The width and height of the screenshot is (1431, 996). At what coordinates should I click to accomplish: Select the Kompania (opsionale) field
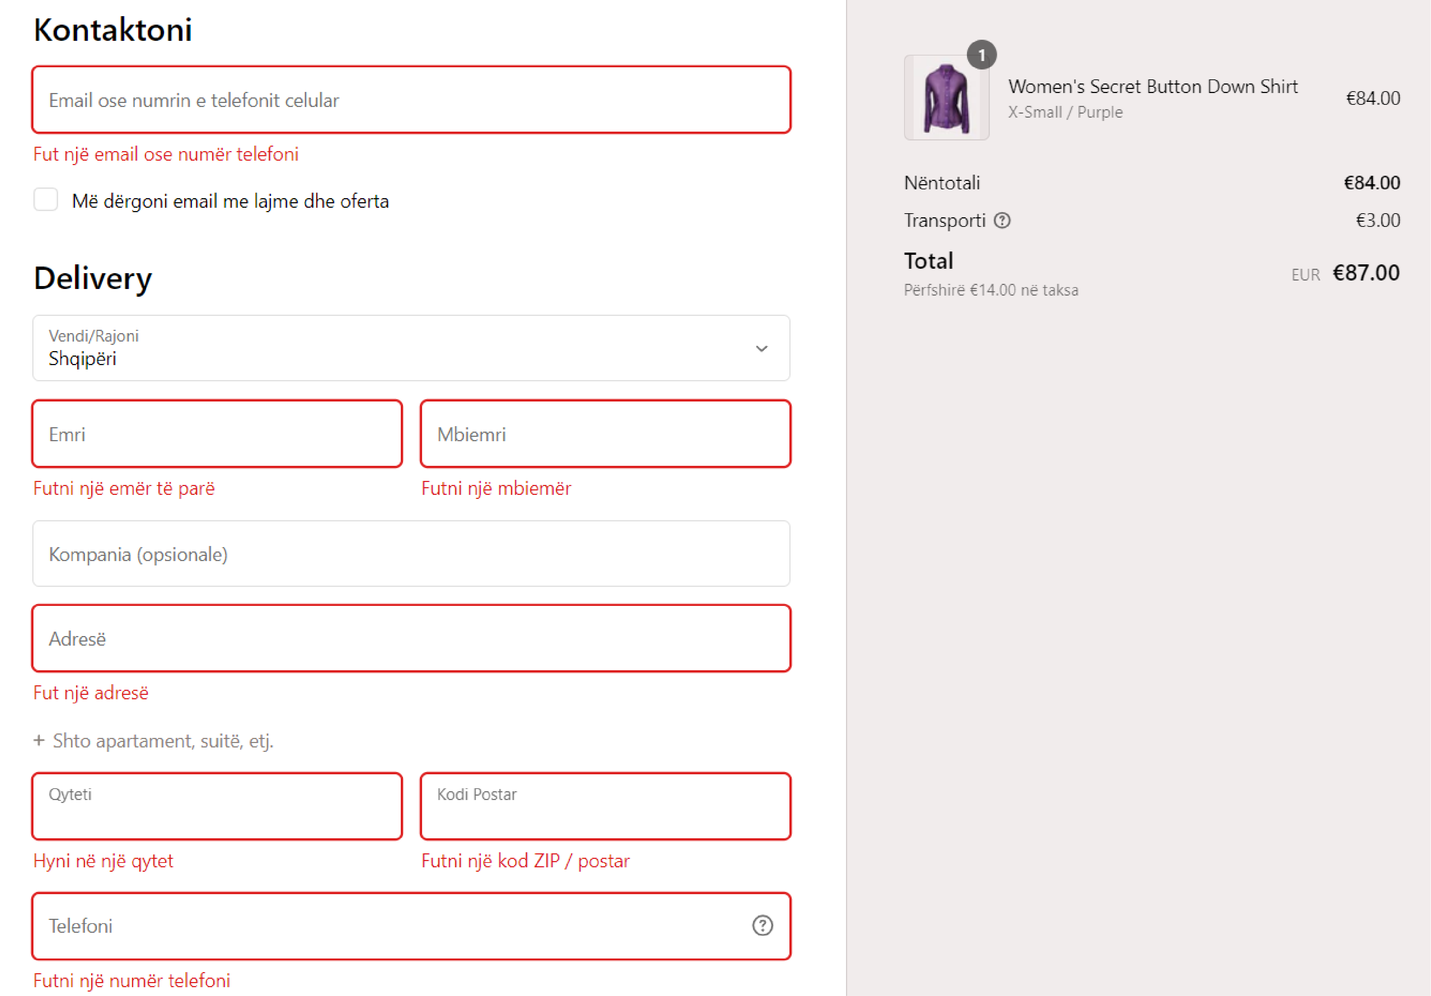pyautogui.click(x=411, y=553)
